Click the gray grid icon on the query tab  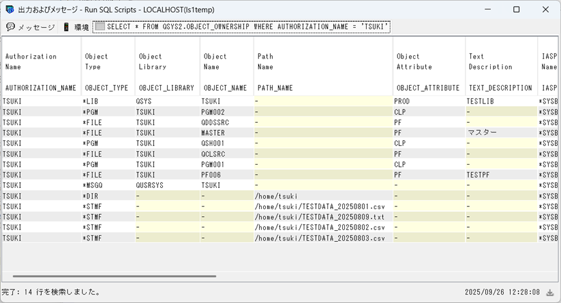[100, 27]
